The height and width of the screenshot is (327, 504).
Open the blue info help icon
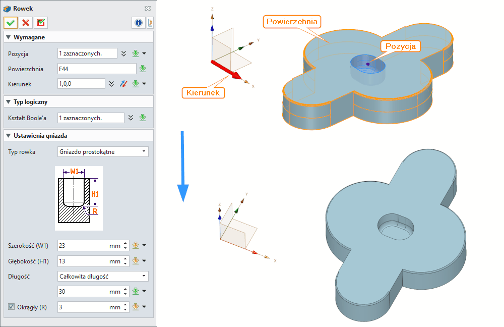pos(138,23)
